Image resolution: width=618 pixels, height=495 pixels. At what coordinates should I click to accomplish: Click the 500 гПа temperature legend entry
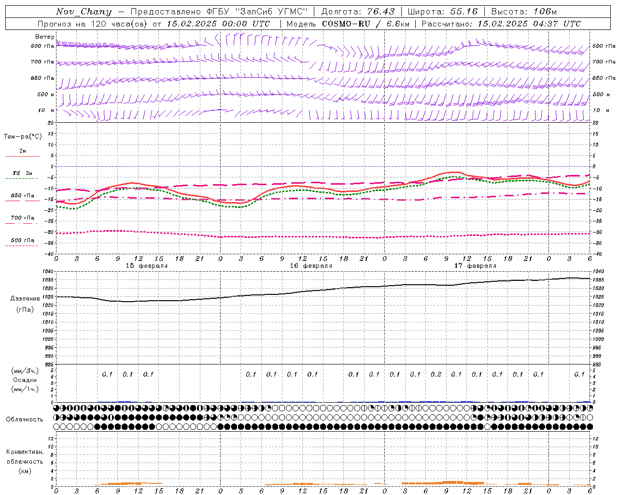pyautogui.click(x=23, y=240)
